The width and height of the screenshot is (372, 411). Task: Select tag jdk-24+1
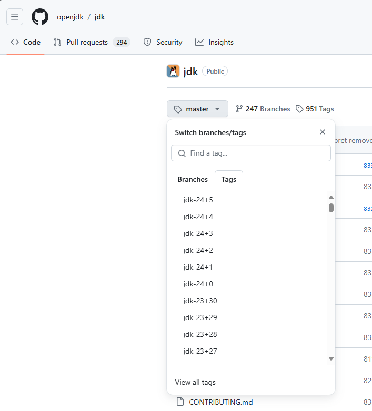pyautogui.click(x=198, y=267)
